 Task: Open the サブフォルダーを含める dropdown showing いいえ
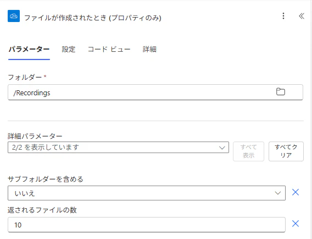[147, 193]
